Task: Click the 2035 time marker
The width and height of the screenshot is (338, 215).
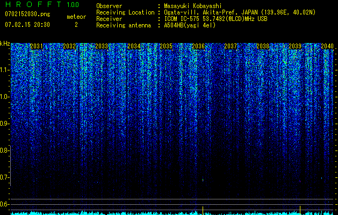Action: click(166, 46)
